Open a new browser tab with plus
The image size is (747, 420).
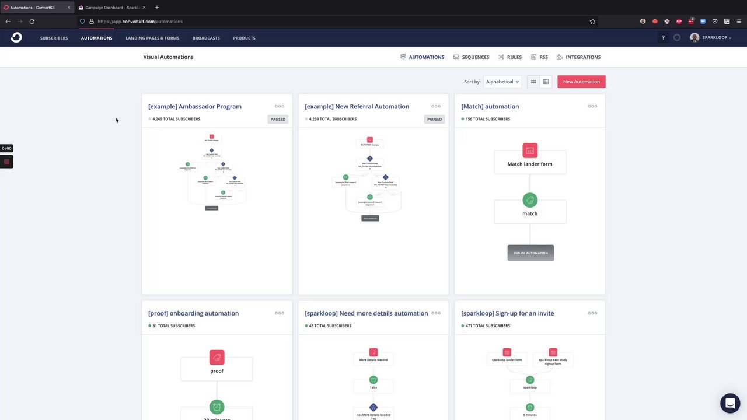pos(156,8)
